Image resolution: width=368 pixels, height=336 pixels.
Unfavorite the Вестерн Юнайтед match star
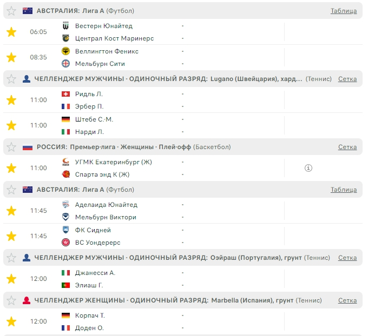point(11,32)
